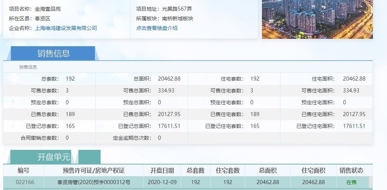Click project address 光昊路567弄
This screenshot has width=387, height=190.
click(177, 9)
